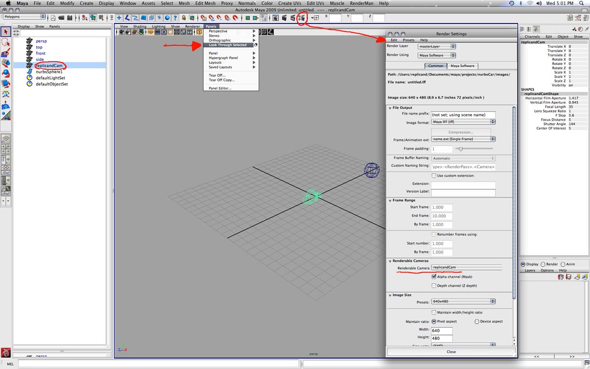Select the arrow Select tool in toolbox
The height and width of the screenshot is (369, 590).
(6, 32)
